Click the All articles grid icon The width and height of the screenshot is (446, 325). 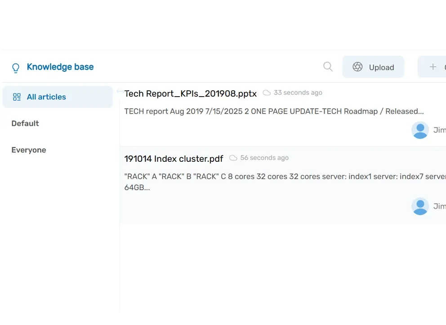point(17,97)
